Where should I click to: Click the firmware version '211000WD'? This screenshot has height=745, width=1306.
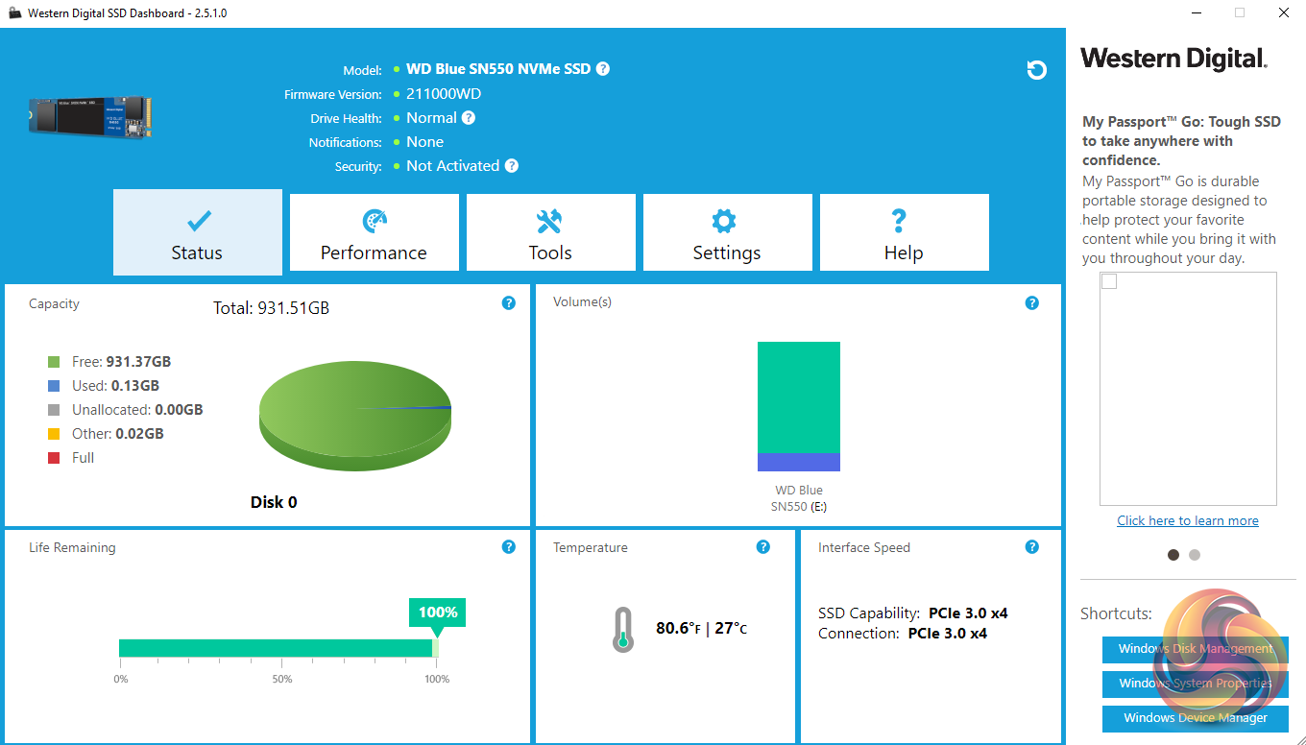(444, 94)
